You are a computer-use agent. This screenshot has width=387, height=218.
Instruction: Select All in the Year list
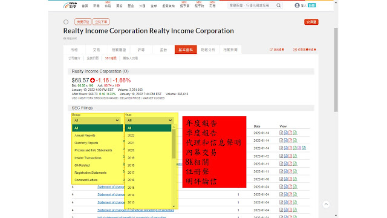(x=148, y=128)
